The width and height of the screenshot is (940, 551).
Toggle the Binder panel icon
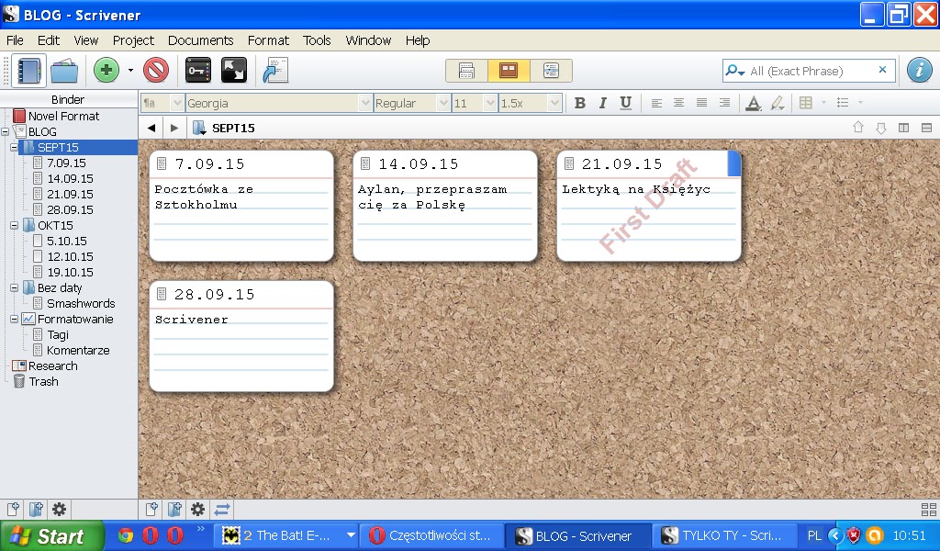coord(28,71)
